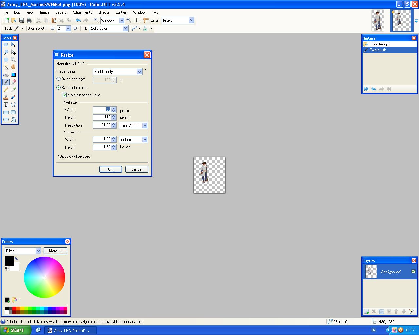Select the Magic Wand tool
Image resolution: width=419 pixels, height=335 pixels.
6,67
